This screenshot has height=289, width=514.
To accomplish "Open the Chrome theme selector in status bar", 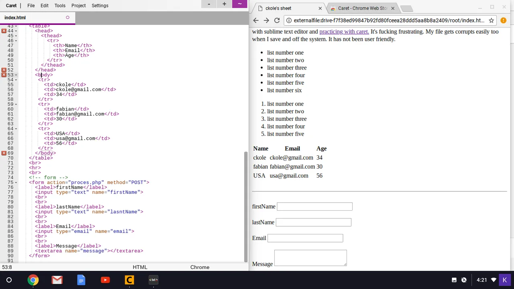I will (x=200, y=267).
